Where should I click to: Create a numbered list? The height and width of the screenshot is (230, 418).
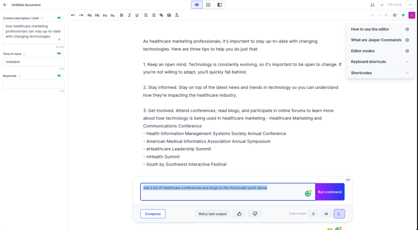point(146,15)
